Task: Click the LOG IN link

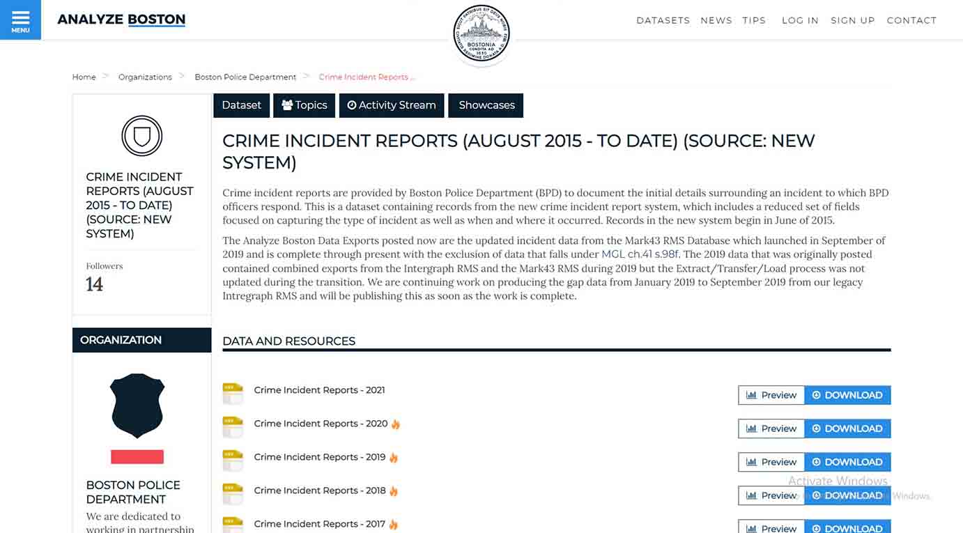Action: point(800,20)
